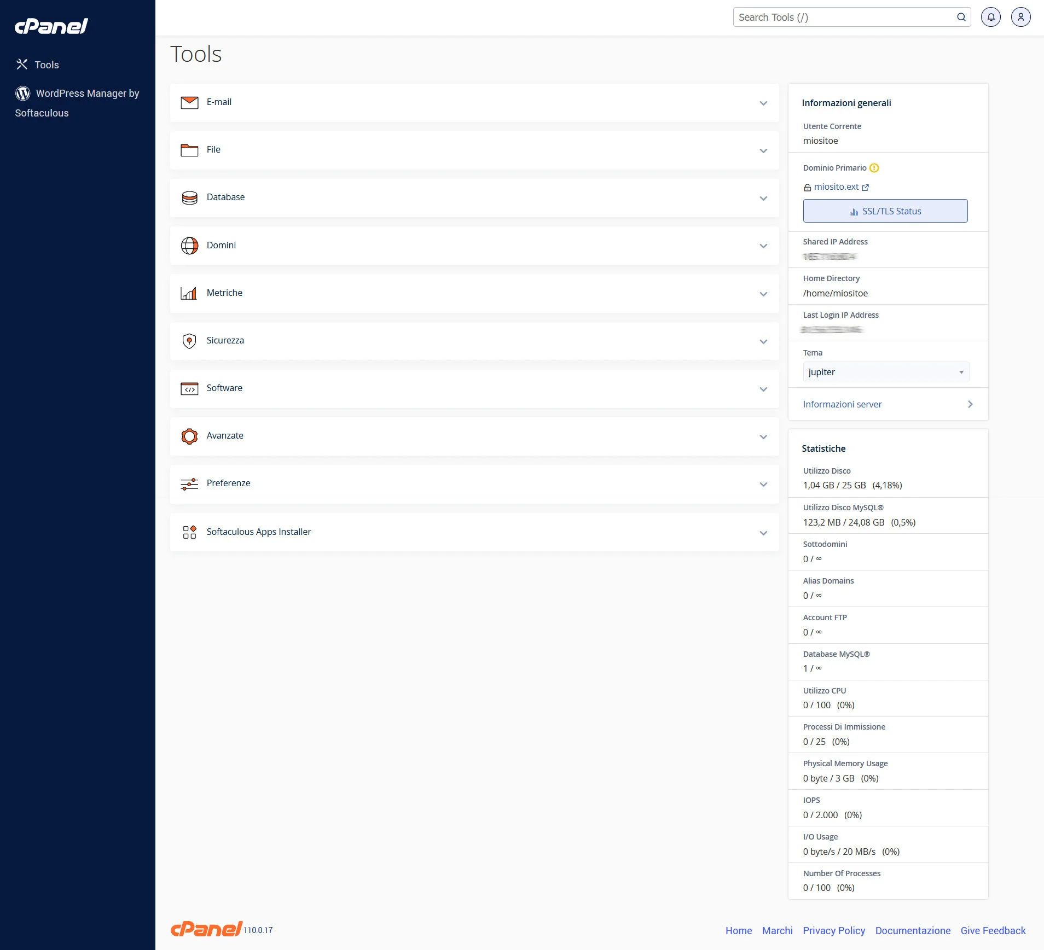Open the Metriche chart icon
The height and width of the screenshot is (950, 1044).
[x=189, y=294]
